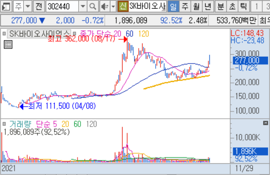Click the 1,896K volume tag on axis
Image resolution: width=270 pixels, height=175 pixels.
[x=251, y=151]
